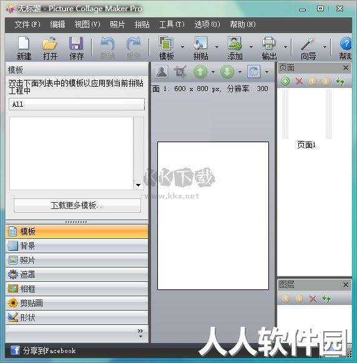This screenshot has height=363, width=357.
Task: Click the green down arrow layer icon
Action: click(x=227, y=72)
